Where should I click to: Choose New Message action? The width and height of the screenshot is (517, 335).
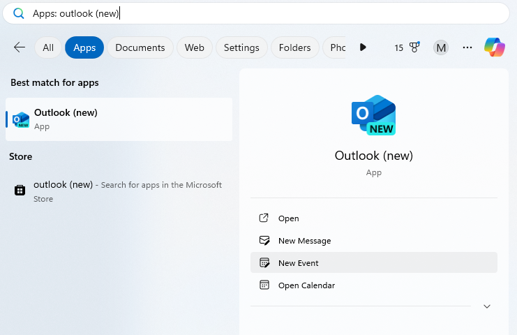pos(374,241)
